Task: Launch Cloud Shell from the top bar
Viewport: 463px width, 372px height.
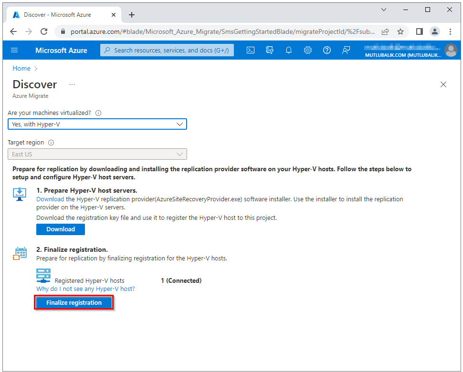Action: [x=251, y=50]
